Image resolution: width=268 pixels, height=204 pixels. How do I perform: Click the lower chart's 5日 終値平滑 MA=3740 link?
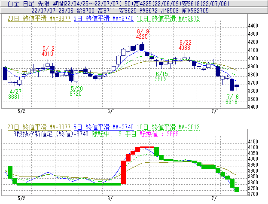(104, 127)
